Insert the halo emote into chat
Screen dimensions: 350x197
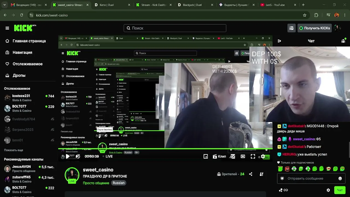(x=280, y=169)
